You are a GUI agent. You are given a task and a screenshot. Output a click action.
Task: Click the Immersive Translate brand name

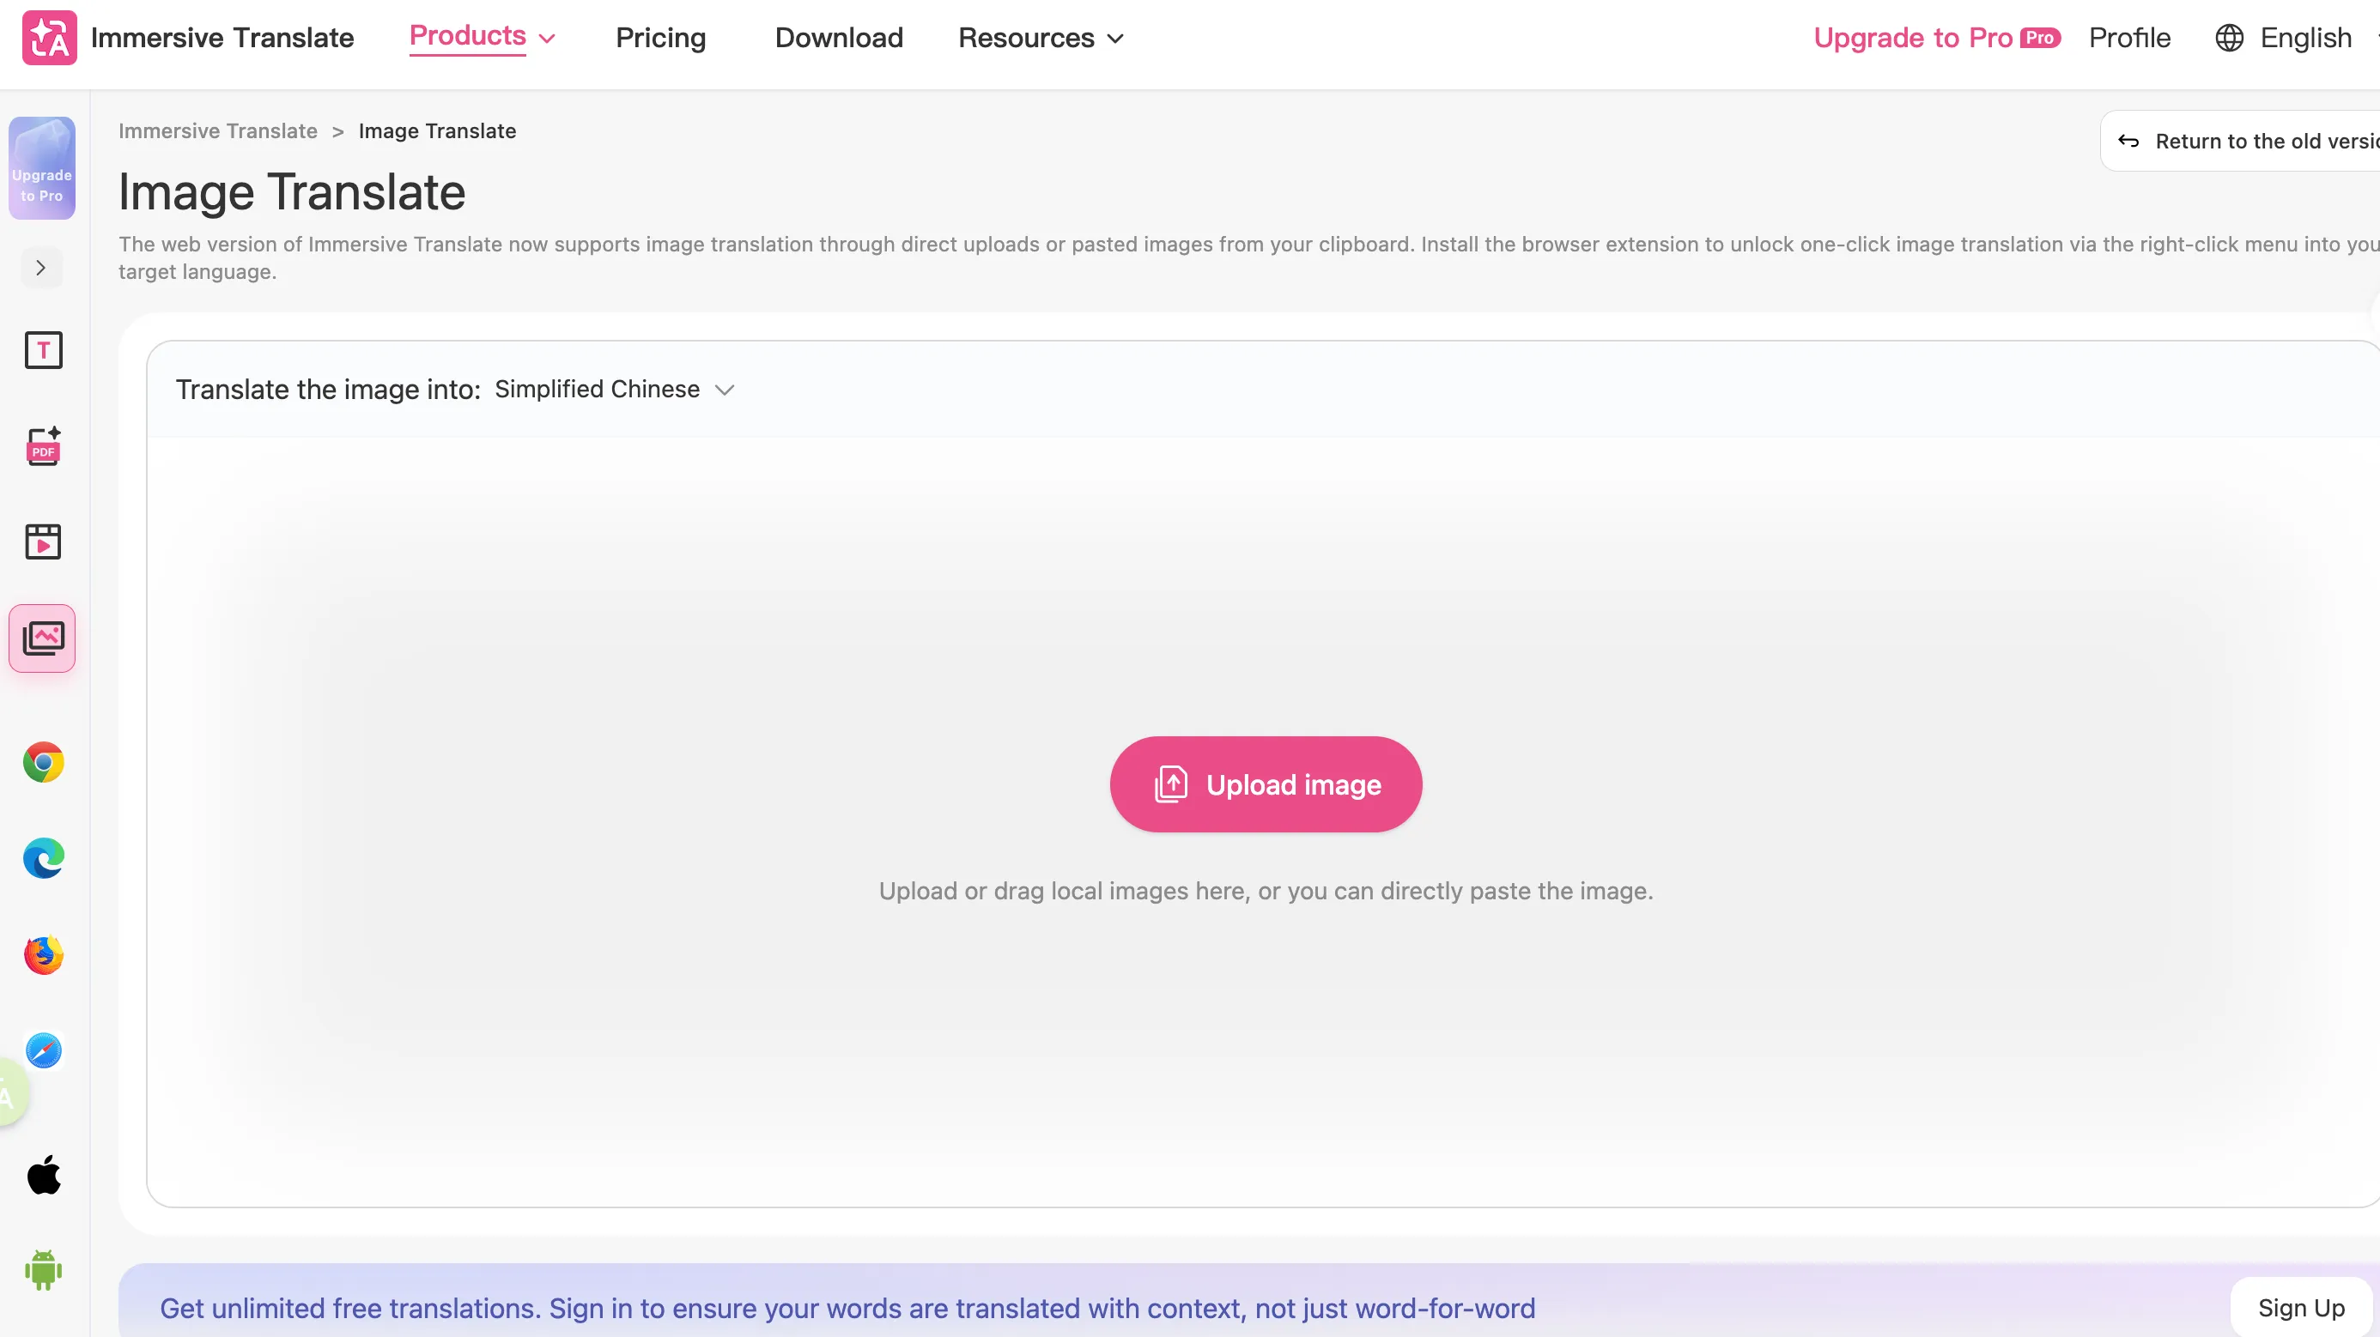(x=222, y=38)
